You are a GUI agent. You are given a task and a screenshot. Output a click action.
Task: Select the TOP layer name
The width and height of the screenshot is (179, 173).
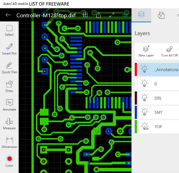158,127
